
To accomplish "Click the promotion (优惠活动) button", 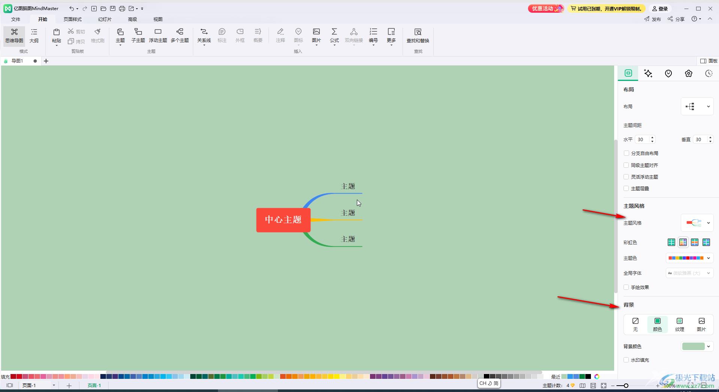I will 546,9.
